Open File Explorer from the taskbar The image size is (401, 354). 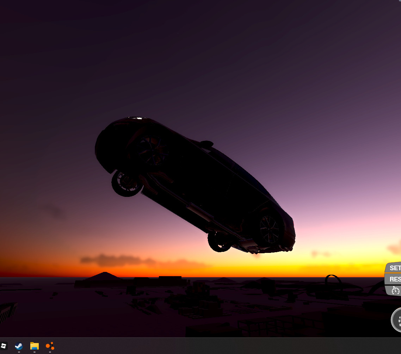pyautogui.click(x=35, y=346)
